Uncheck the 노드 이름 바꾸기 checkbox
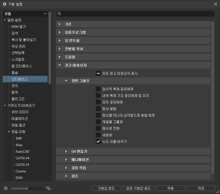 (x=98, y=141)
